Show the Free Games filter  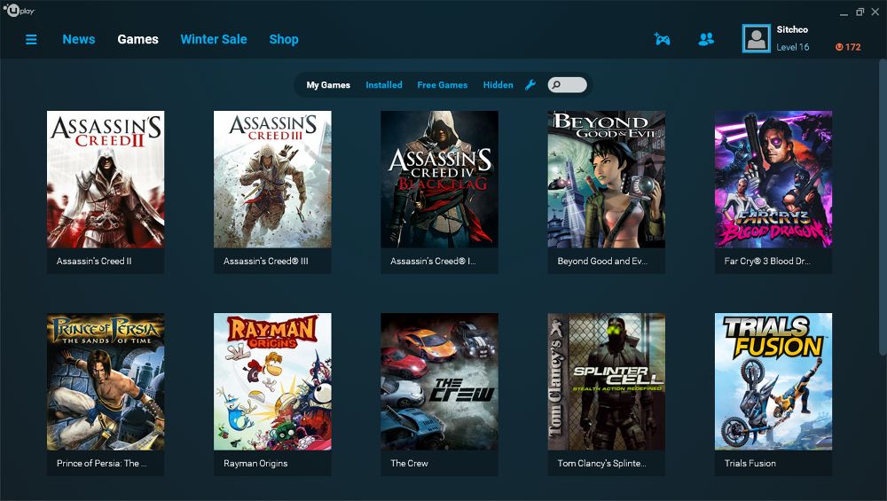pyautogui.click(x=443, y=85)
